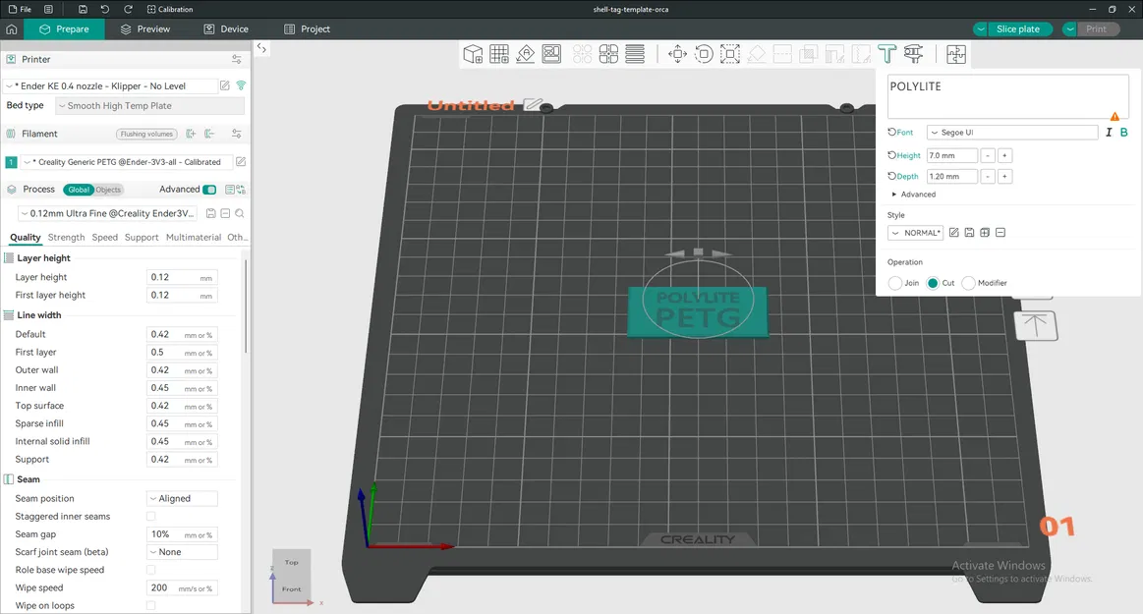Open the NORMAL style dropdown
Screen dimensions: 1143x614
pyautogui.click(x=916, y=233)
